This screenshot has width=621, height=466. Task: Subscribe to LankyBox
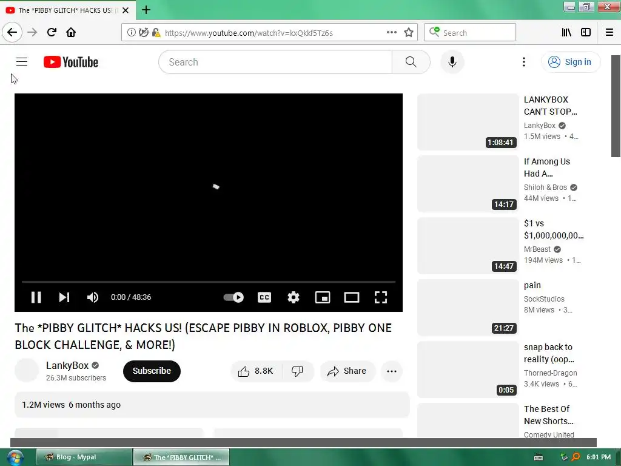pyautogui.click(x=152, y=371)
